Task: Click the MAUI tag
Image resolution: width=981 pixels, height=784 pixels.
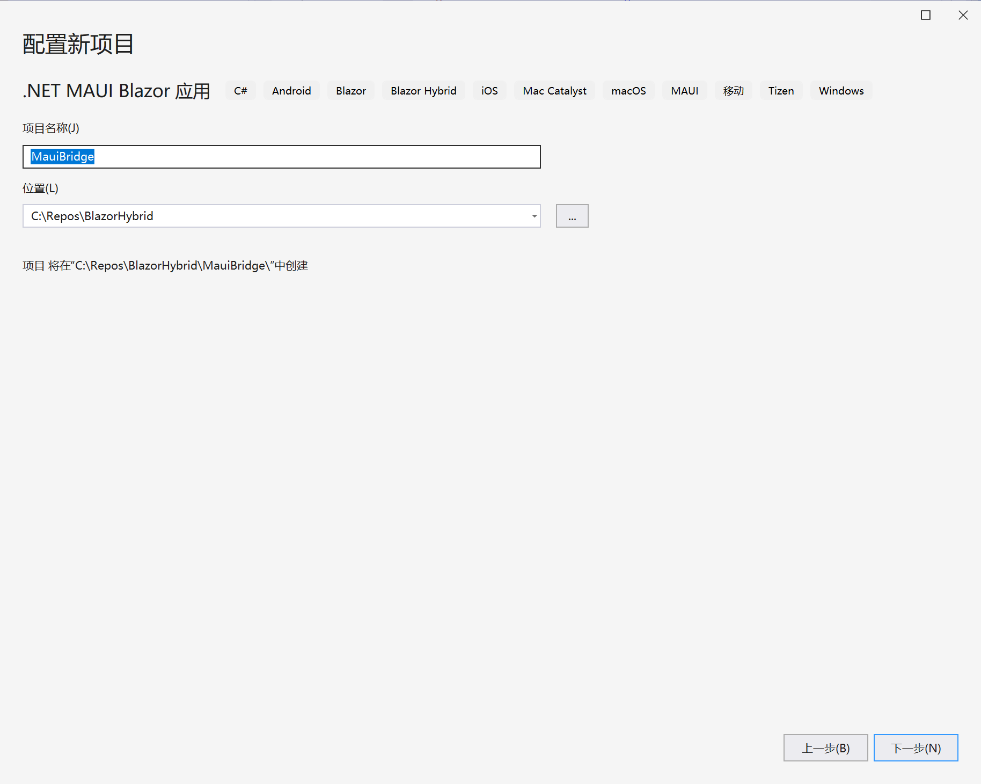Action: pos(684,91)
